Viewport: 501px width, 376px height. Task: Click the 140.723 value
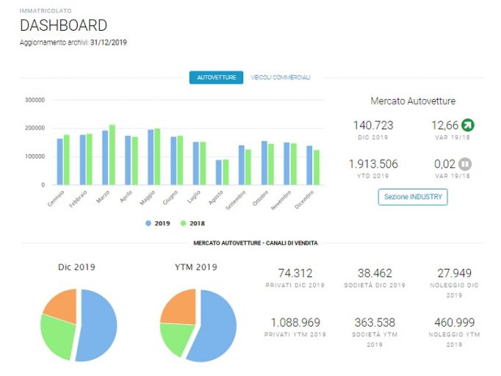click(373, 126)
